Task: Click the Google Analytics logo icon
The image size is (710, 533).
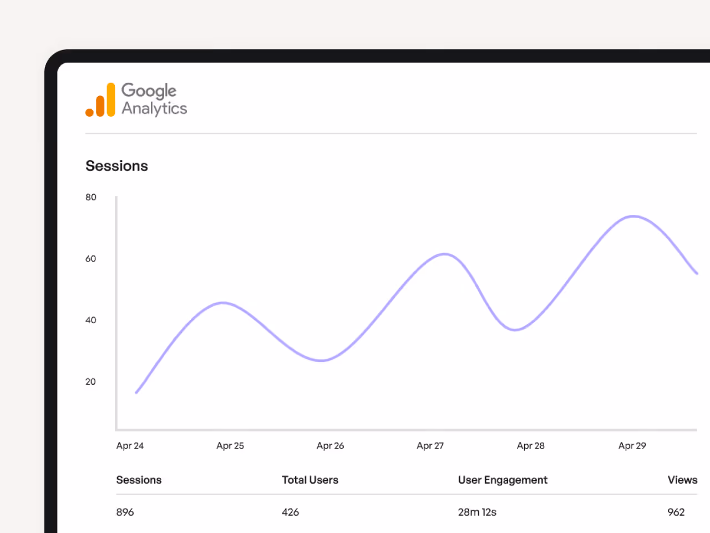Action: coord(101,100)
